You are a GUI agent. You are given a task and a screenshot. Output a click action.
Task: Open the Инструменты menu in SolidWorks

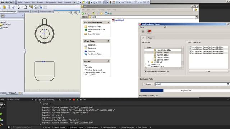(x=51, y=3)
